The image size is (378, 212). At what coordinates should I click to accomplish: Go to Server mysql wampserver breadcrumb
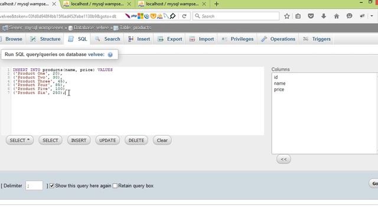tap(33, 28)
